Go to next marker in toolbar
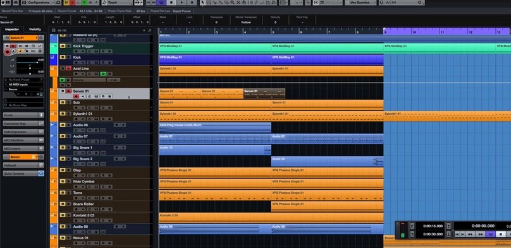The height and width of the screenshot is (248, 511). tap(154, 3)
